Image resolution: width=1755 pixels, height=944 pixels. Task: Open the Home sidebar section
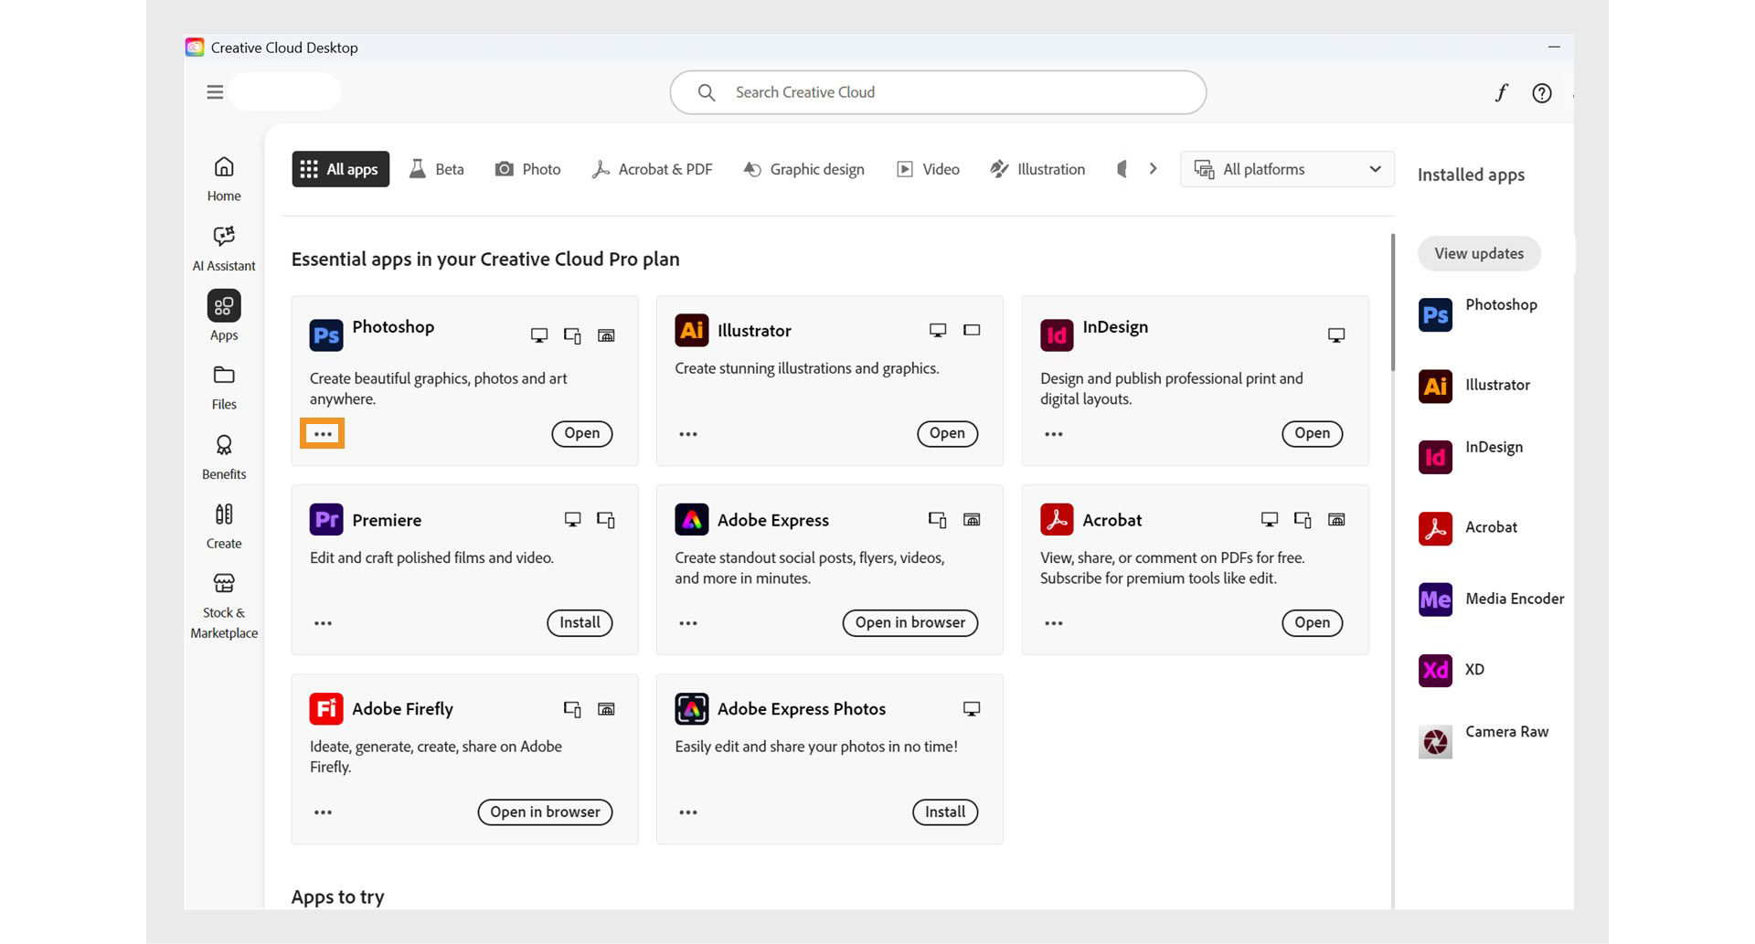224,179
